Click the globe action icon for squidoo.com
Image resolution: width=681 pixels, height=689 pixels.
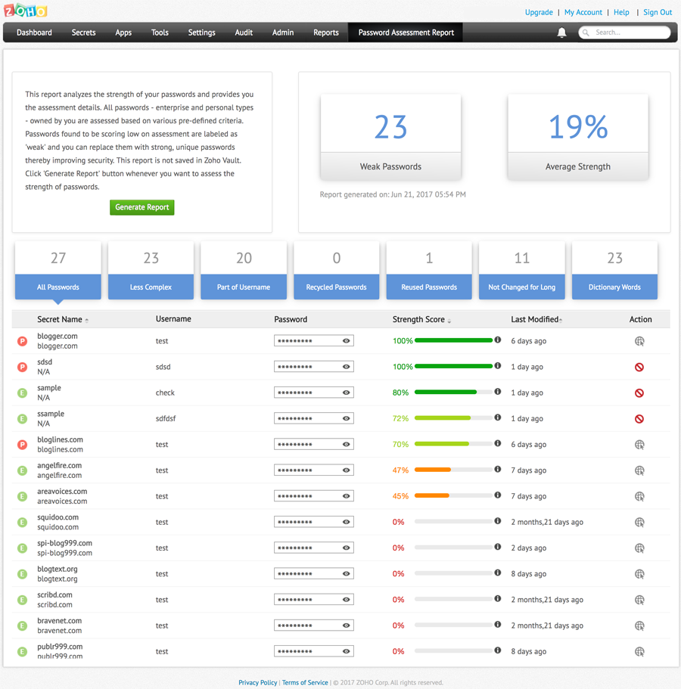pyautogui.click(x=639, y=522)
